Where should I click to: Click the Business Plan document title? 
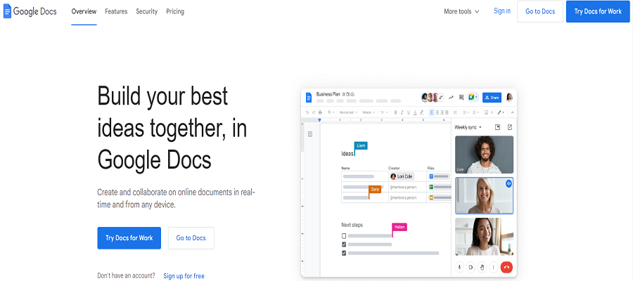(x=328, y=94)
